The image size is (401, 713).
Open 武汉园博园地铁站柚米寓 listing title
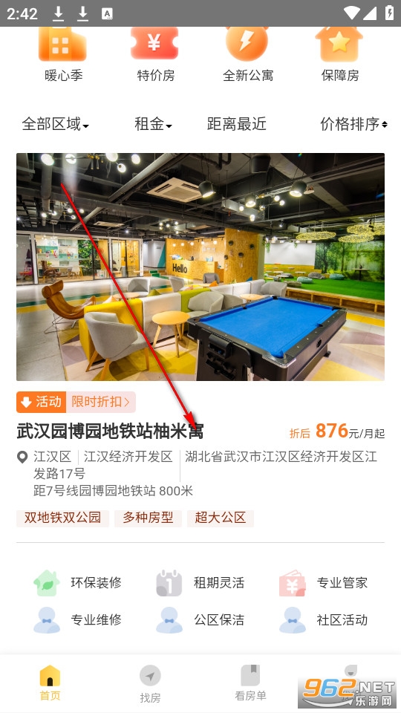(110, 432)
